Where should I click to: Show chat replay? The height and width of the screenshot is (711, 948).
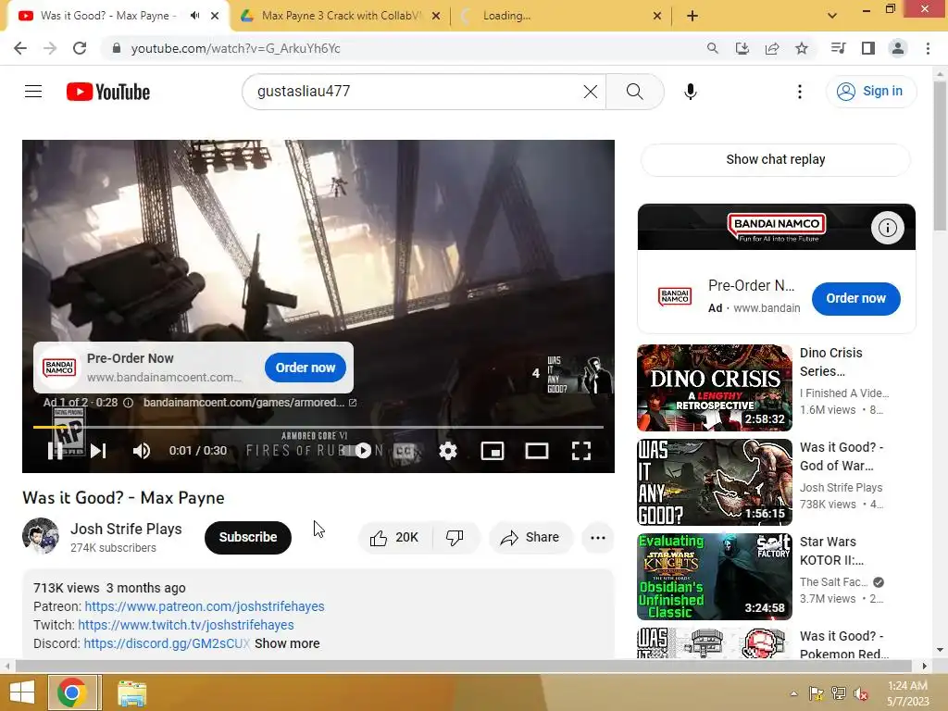(x=776, y=159)
